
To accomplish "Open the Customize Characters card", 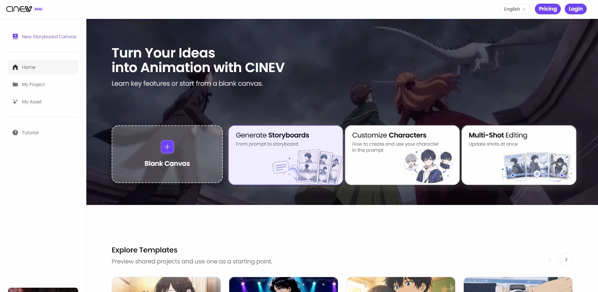I will [402, 155].
